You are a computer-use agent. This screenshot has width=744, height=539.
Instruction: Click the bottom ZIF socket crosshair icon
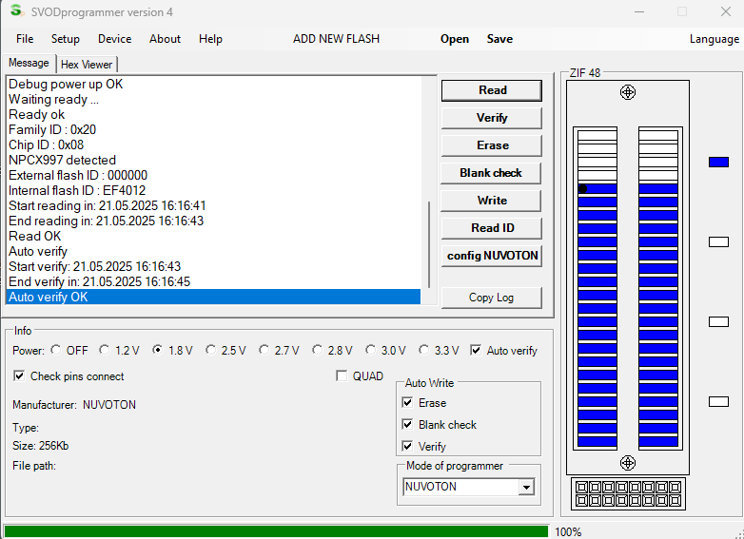coord(627,463)
